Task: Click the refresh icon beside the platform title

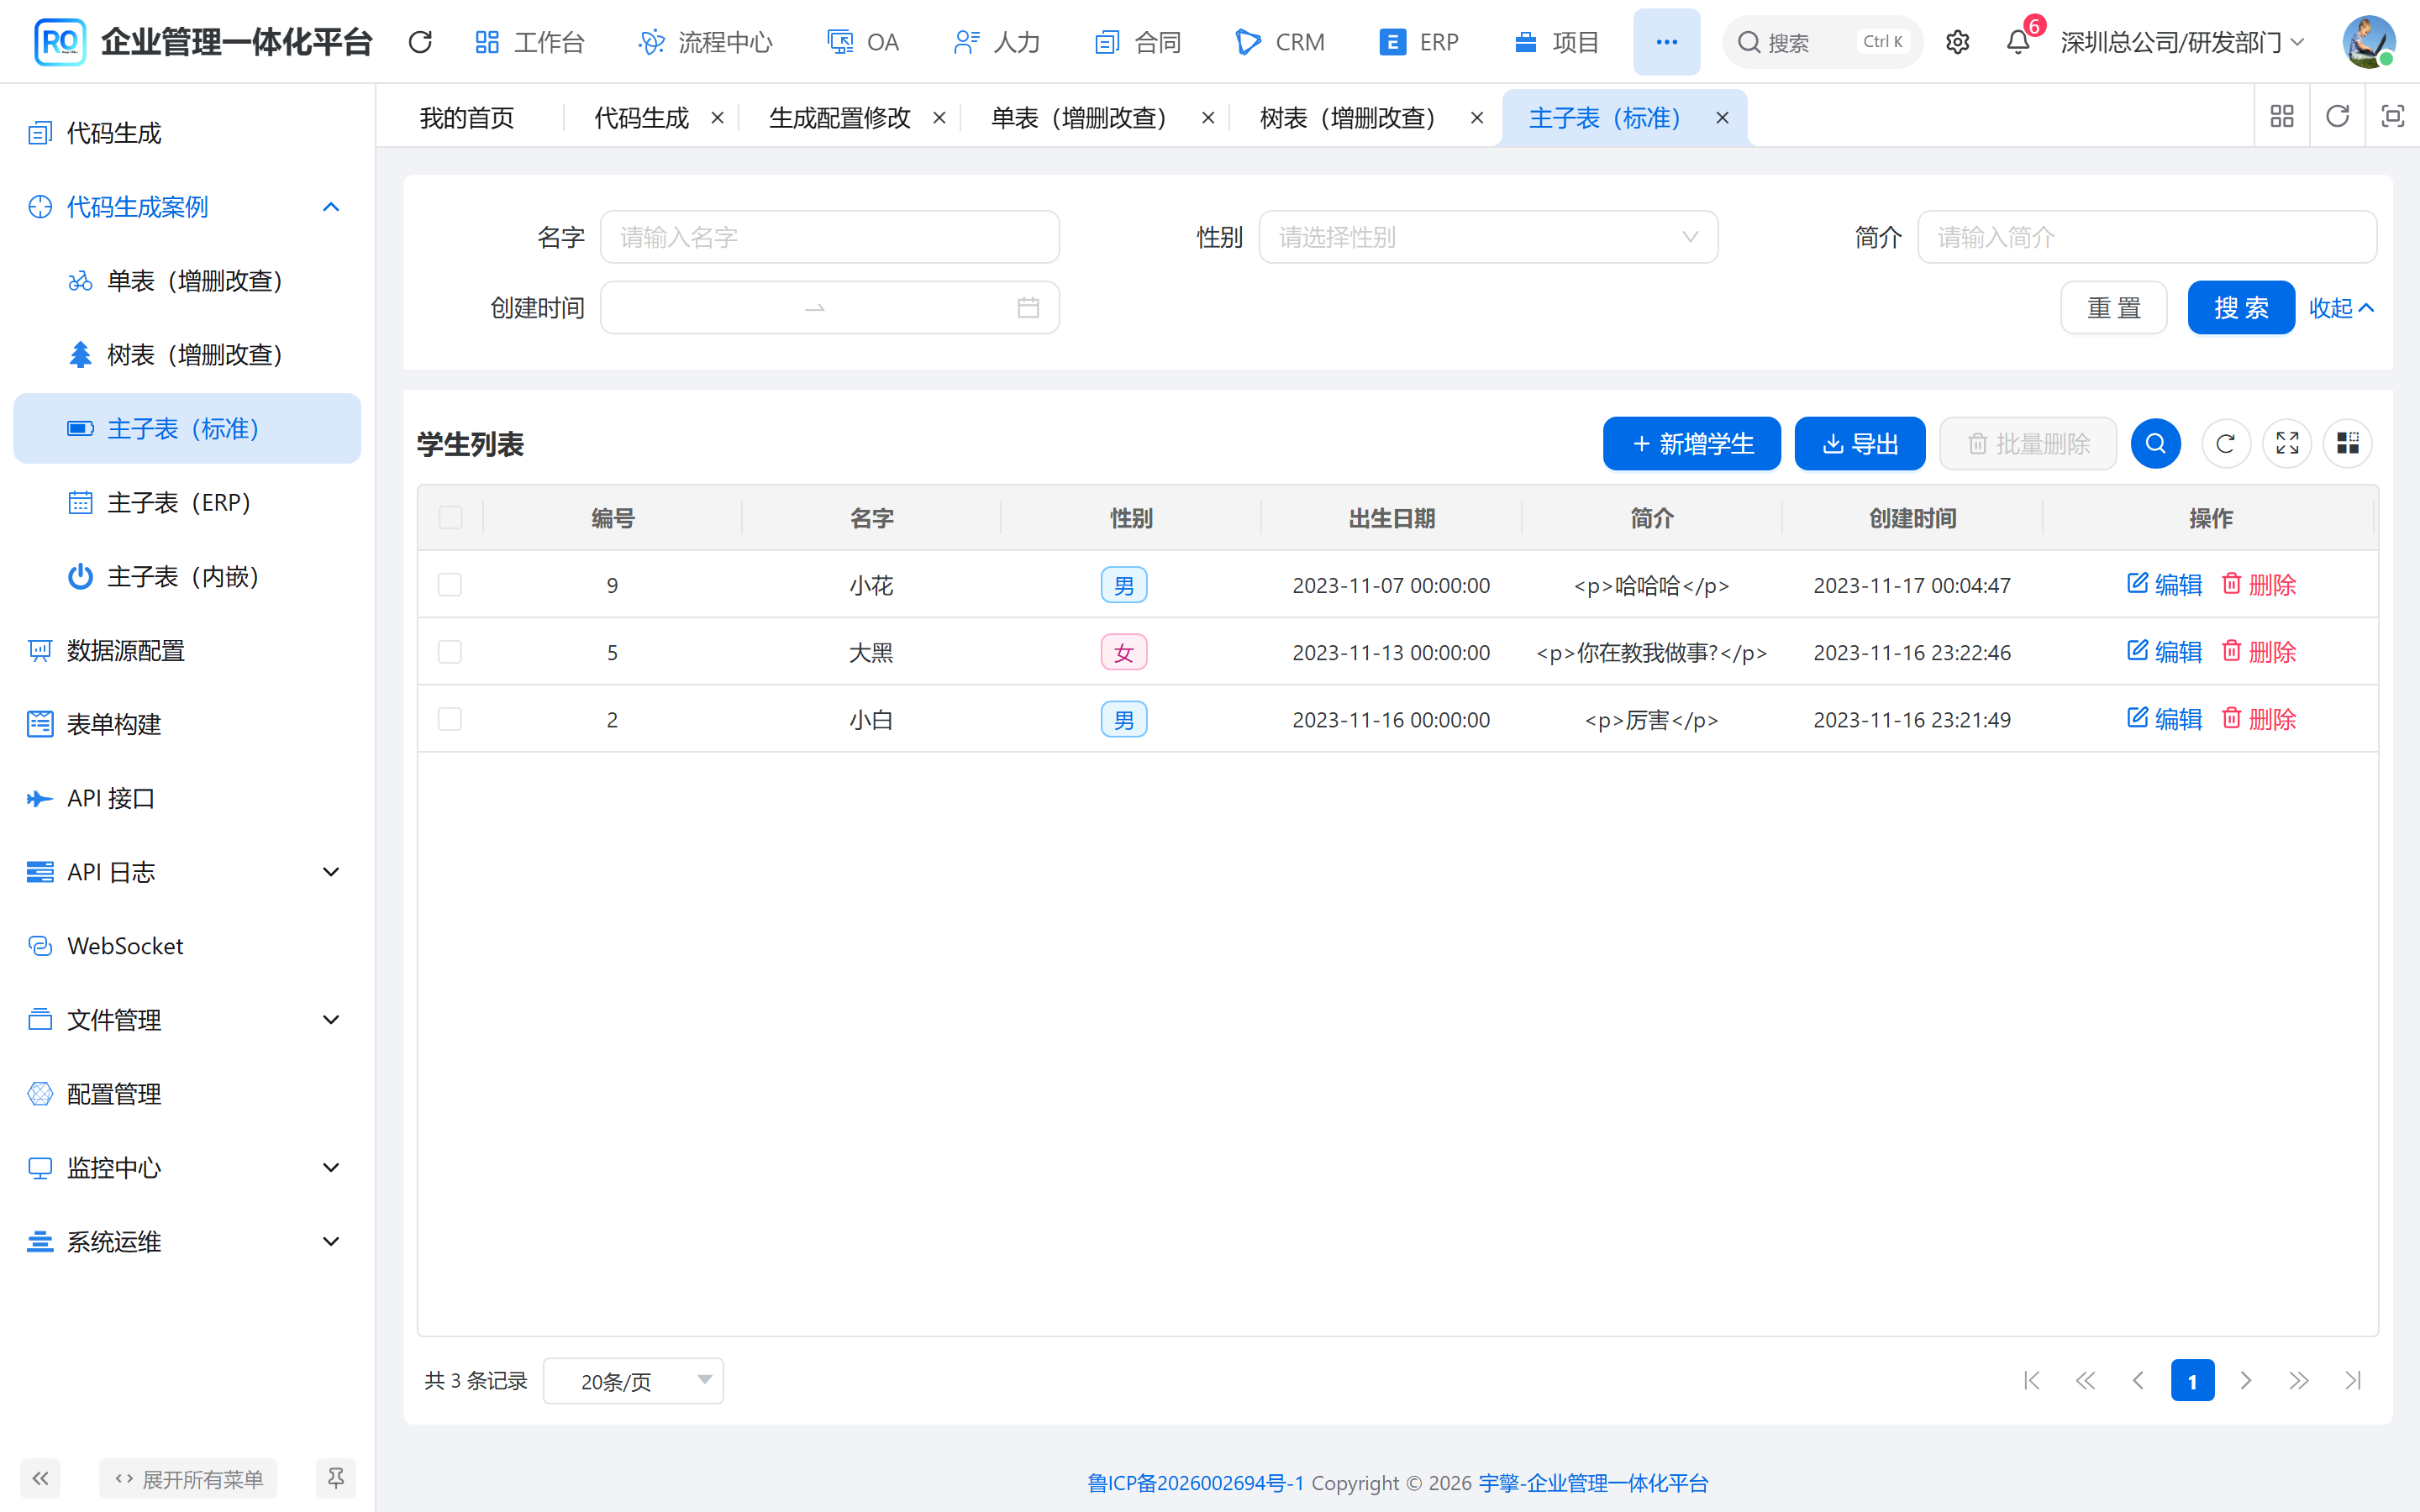Action: 420,42
